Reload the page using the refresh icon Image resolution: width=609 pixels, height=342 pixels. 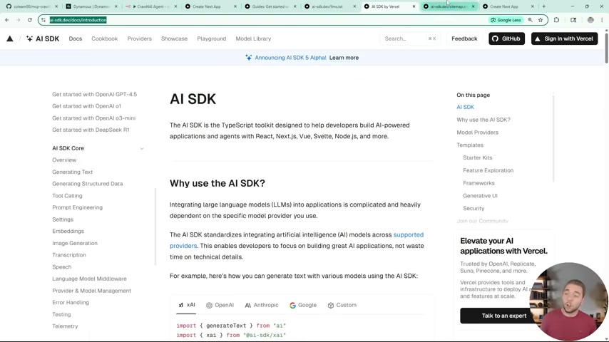29,20
